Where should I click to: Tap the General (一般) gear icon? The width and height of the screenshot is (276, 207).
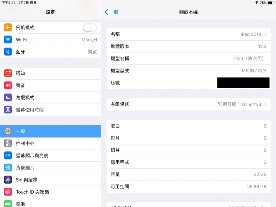pyautogui.click(x=8, y=131)
